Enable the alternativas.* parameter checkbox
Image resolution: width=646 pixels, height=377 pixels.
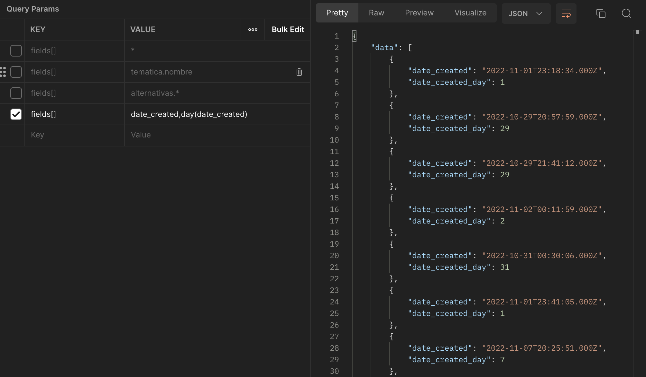(x=16, y=93)
